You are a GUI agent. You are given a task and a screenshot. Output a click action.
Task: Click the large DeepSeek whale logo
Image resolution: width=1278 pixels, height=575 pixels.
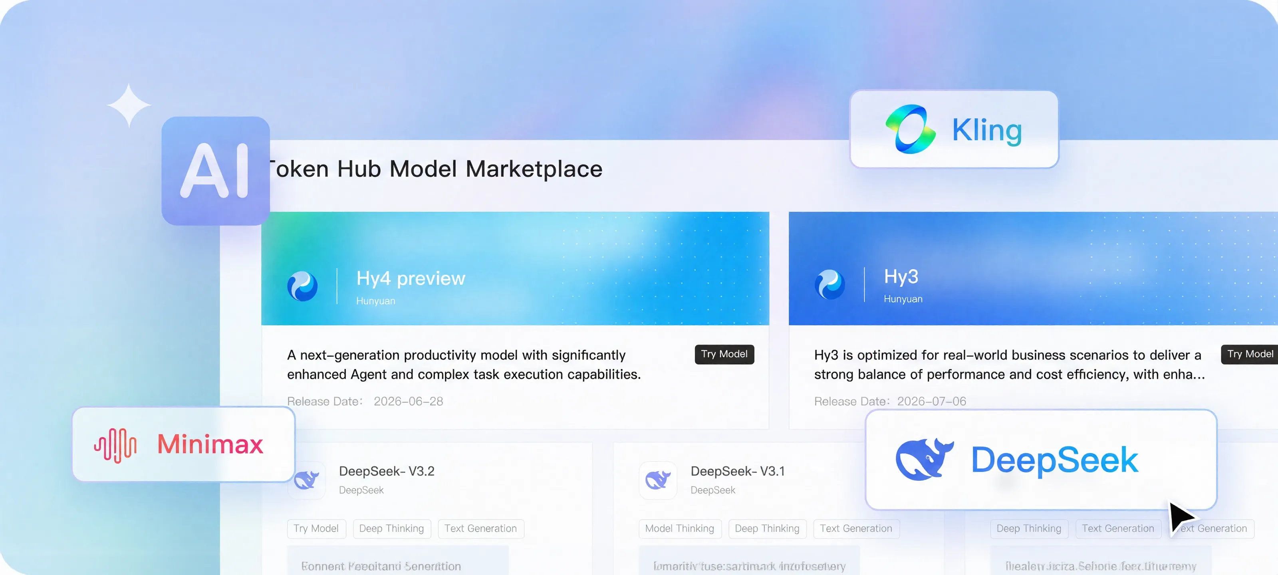924,459
